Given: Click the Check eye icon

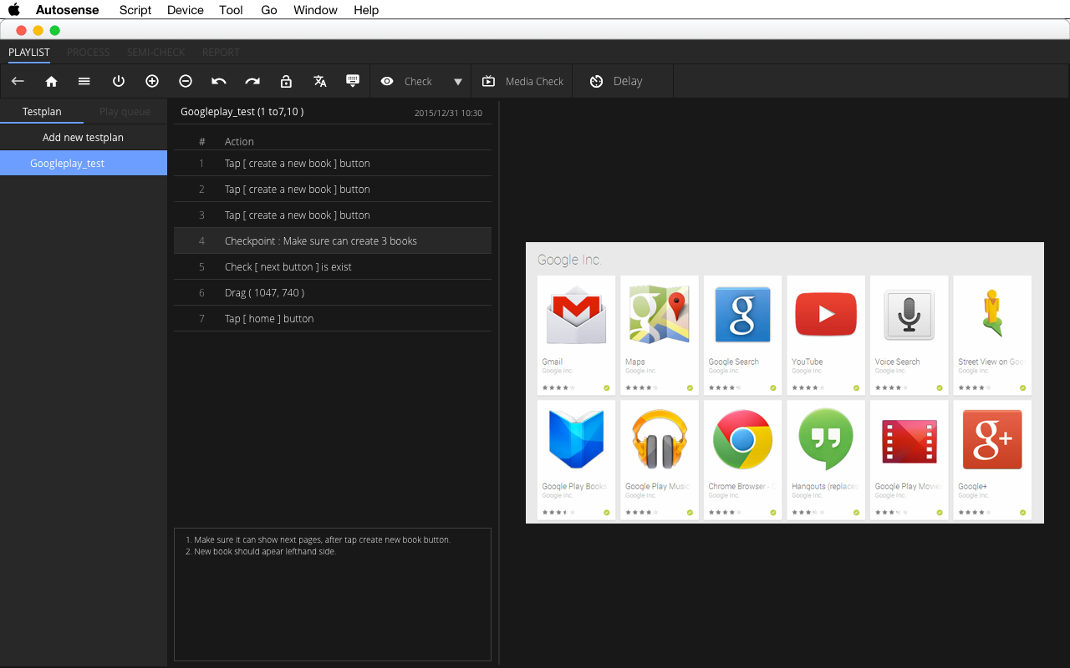Looking at the screenshot, I should tap(387, 81).
